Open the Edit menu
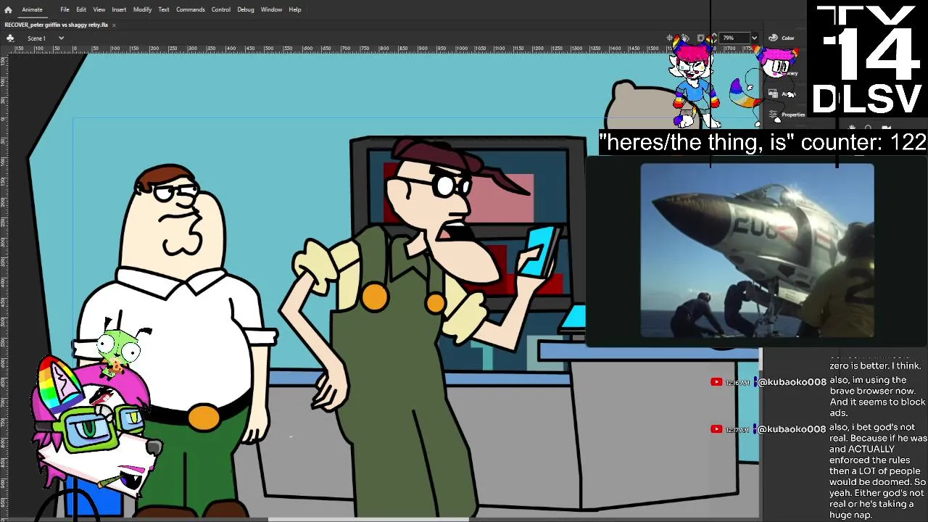Screen dimensions: 928x522 (x=81, y=9)
